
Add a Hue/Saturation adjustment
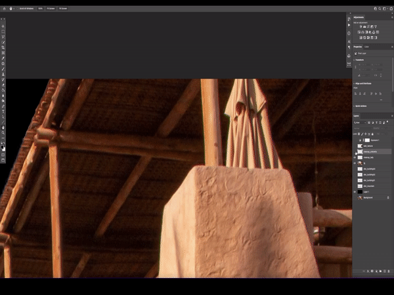pos(359,32)
